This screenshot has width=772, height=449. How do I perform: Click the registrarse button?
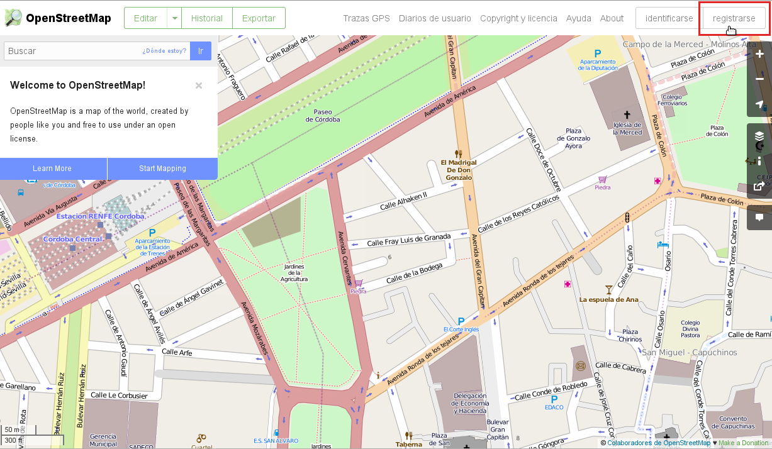734,18
